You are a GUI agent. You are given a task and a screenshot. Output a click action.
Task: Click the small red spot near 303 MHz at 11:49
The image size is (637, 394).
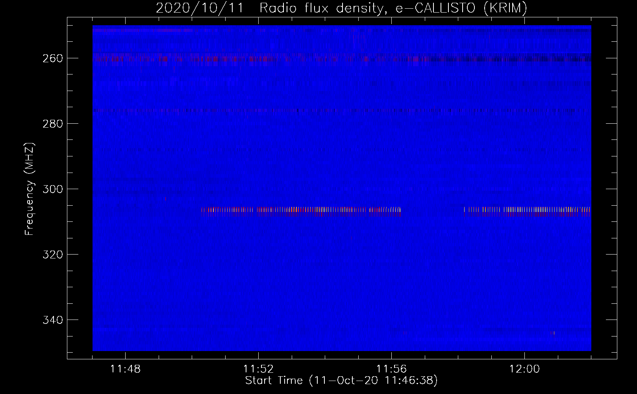coord(165,199)
